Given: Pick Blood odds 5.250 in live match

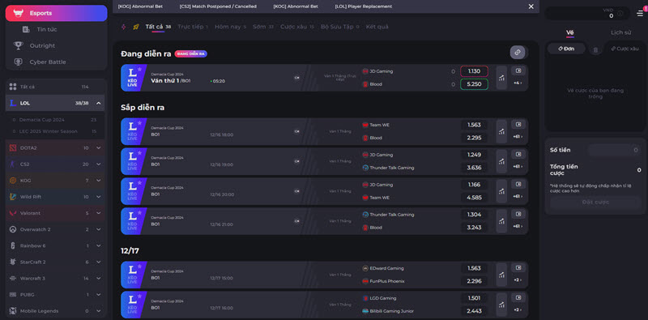Looking at the screenshot, I should (x=474, y=84).
